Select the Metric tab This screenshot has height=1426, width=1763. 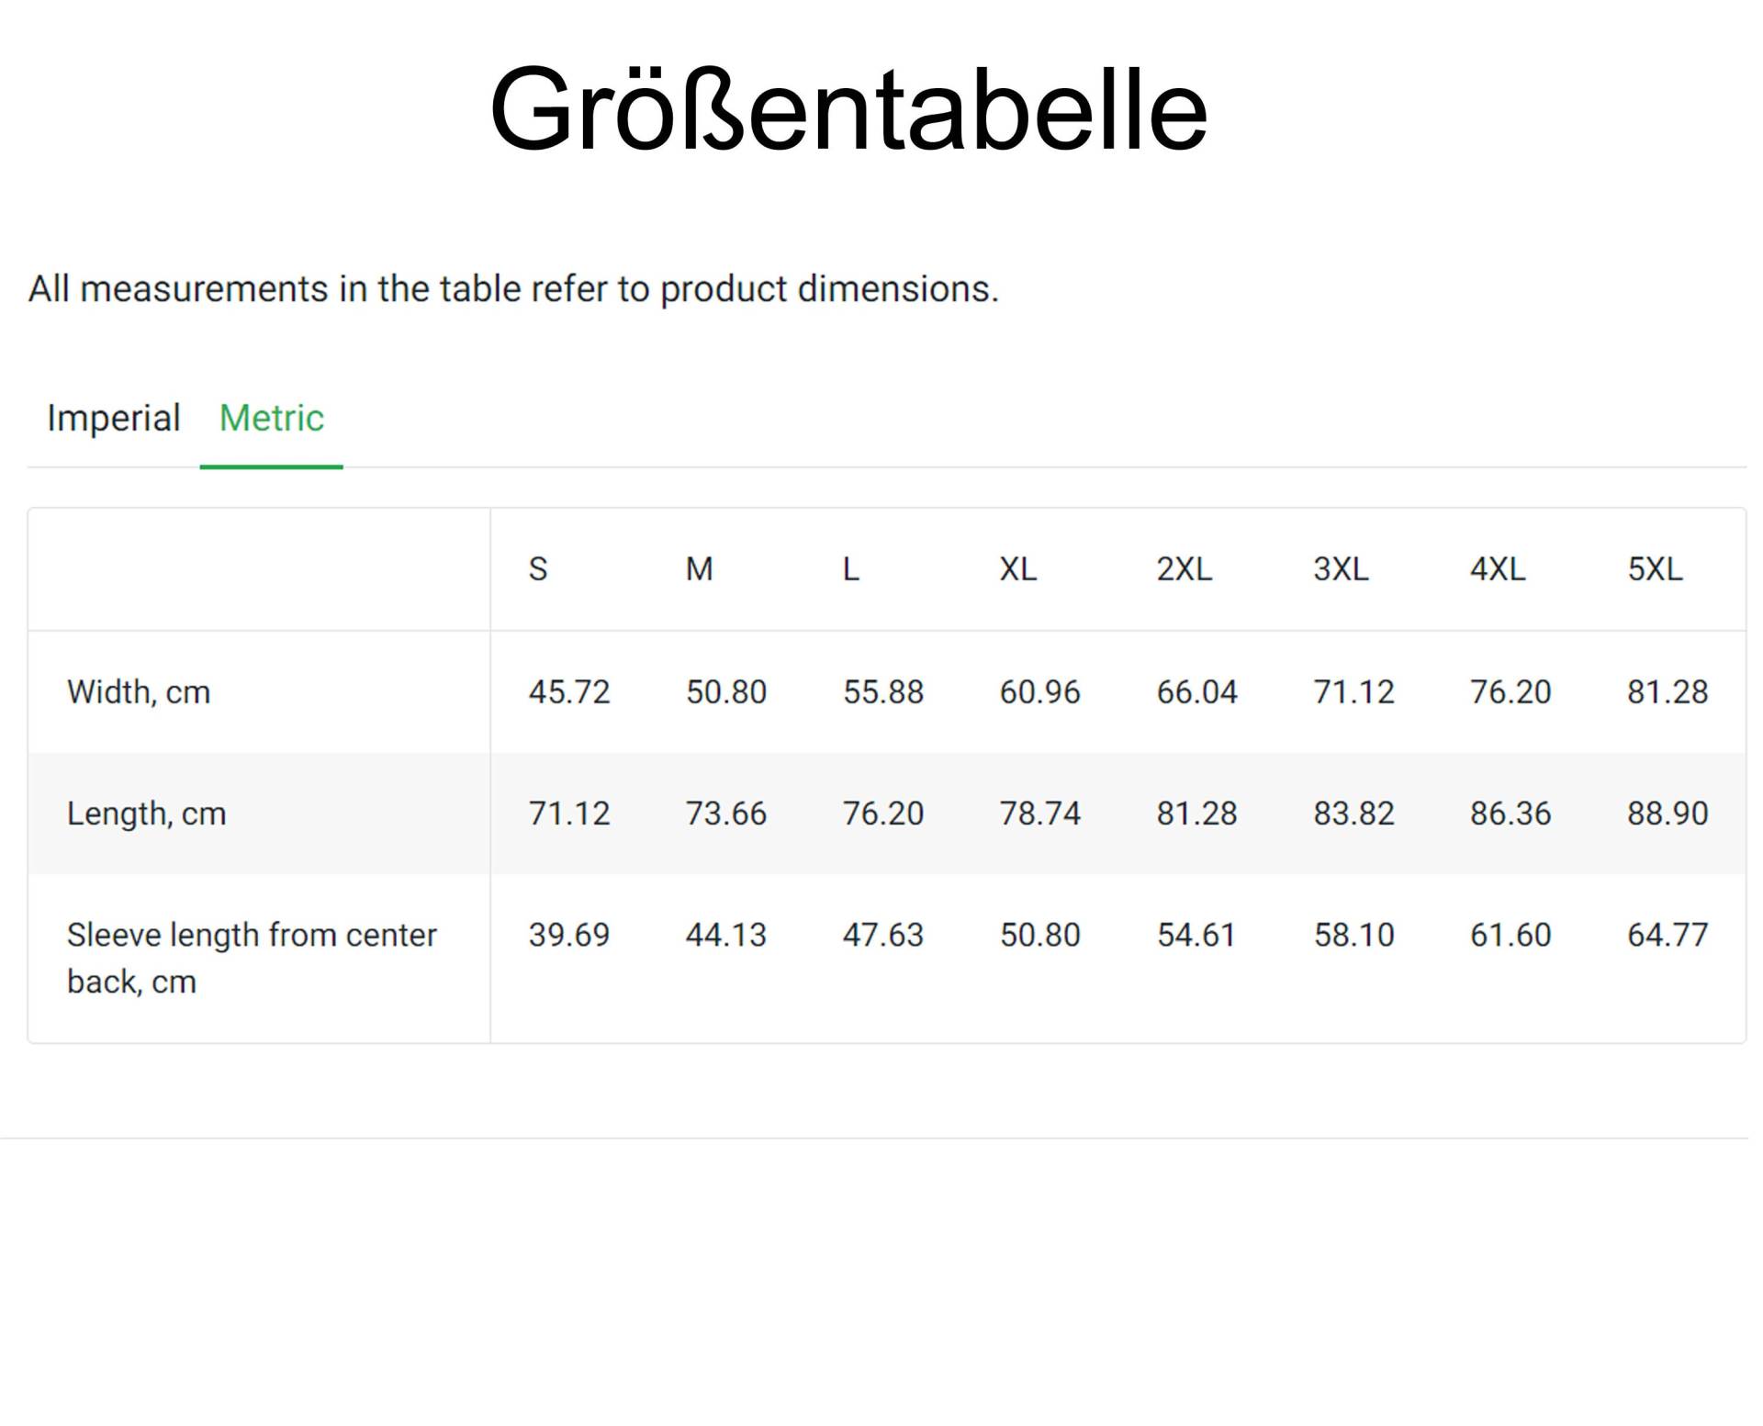click(x=271, y=418)
